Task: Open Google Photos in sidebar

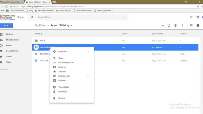Action: 12,51
